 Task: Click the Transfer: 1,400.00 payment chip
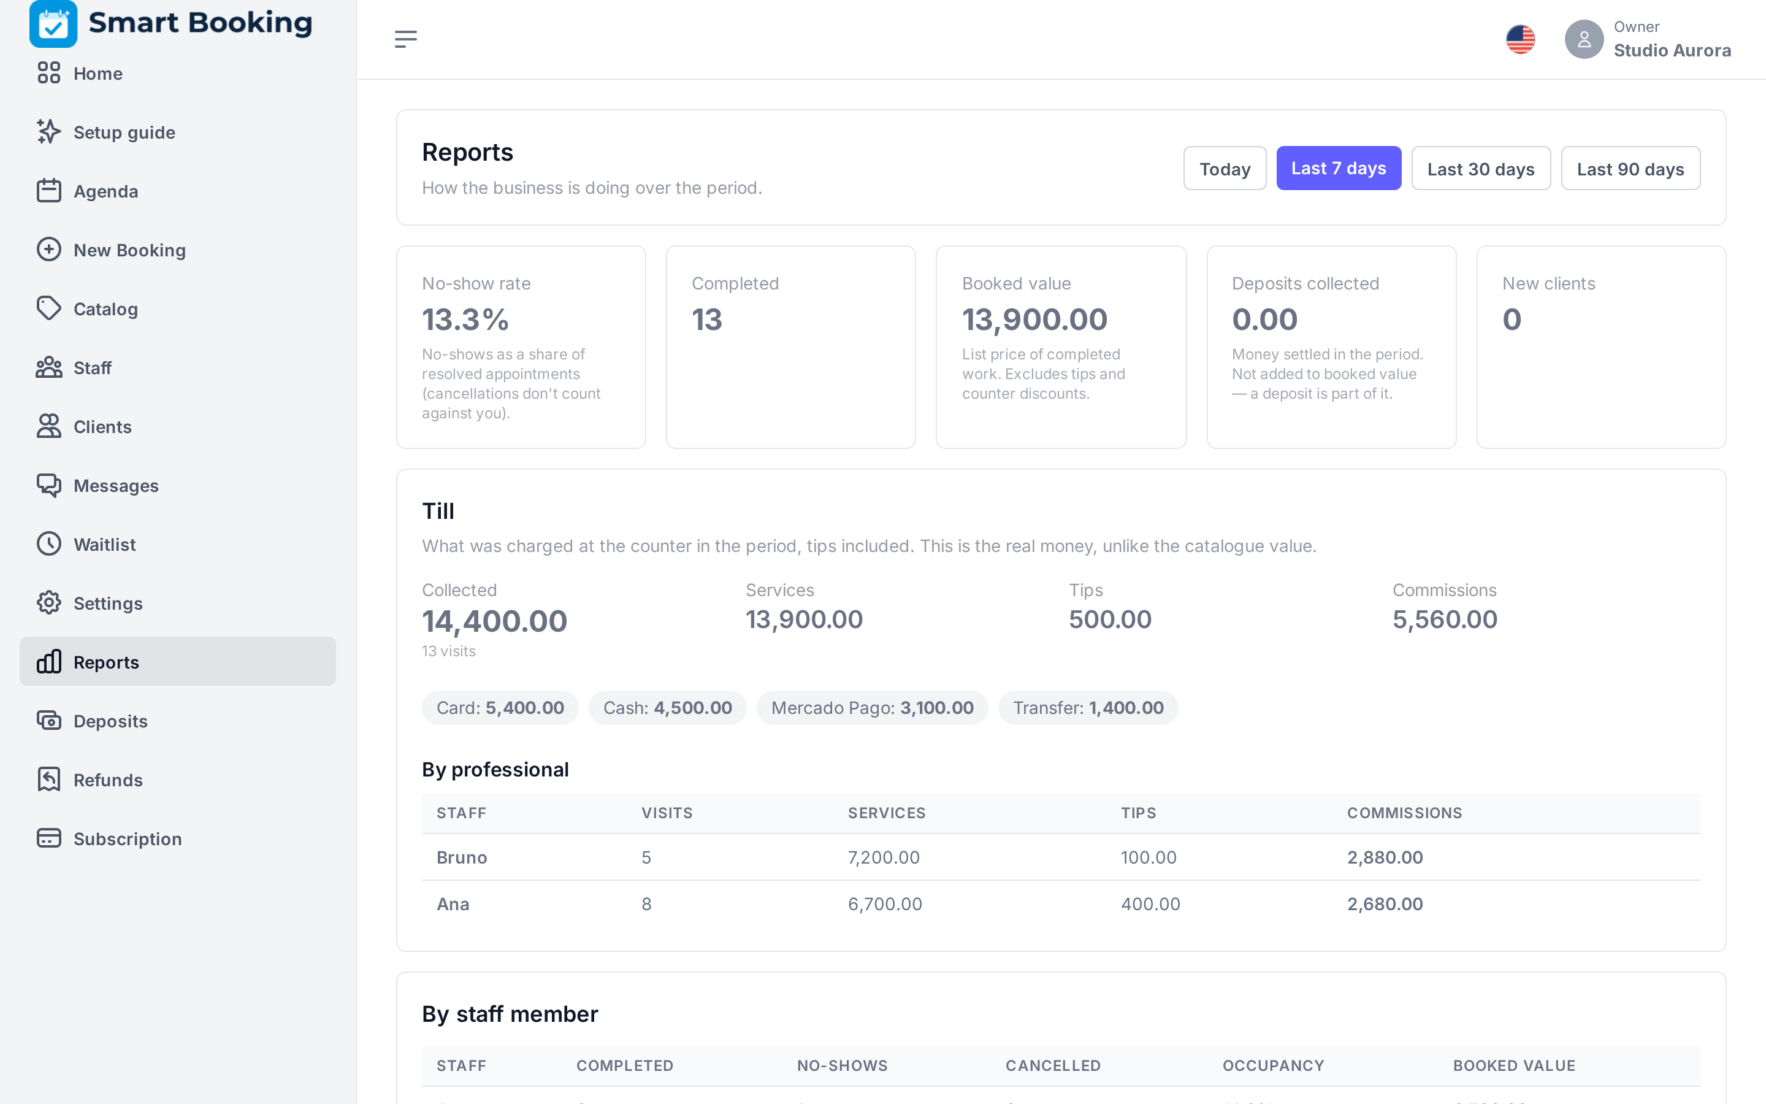coord(1088,708)
